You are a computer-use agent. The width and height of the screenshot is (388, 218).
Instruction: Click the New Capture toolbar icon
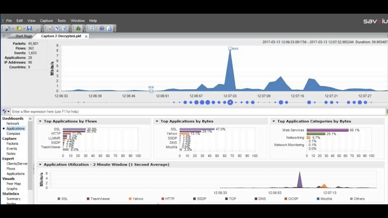point(7,28)
